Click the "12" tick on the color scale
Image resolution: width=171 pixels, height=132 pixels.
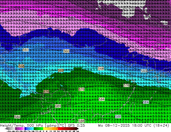[51, 131]
